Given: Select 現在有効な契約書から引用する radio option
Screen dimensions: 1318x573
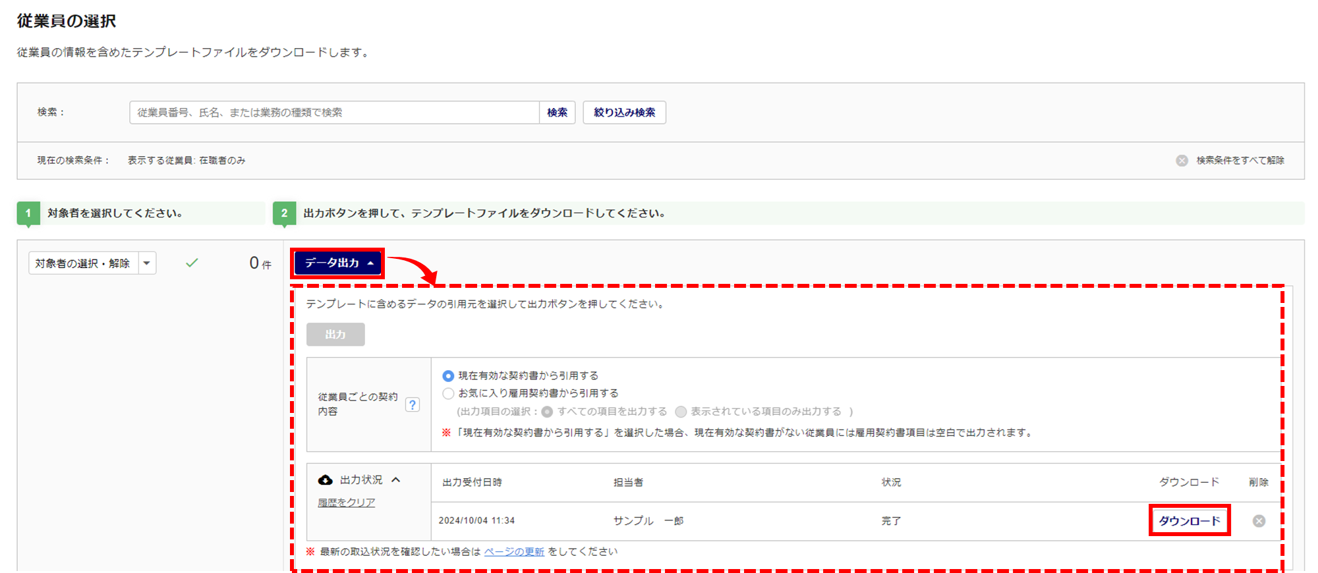Looking at the screenshot, I should pos(448,376).
